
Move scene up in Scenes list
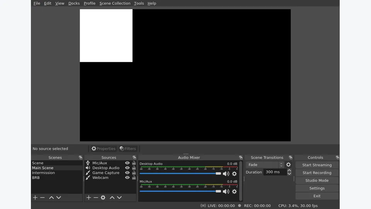click(51, 197)
